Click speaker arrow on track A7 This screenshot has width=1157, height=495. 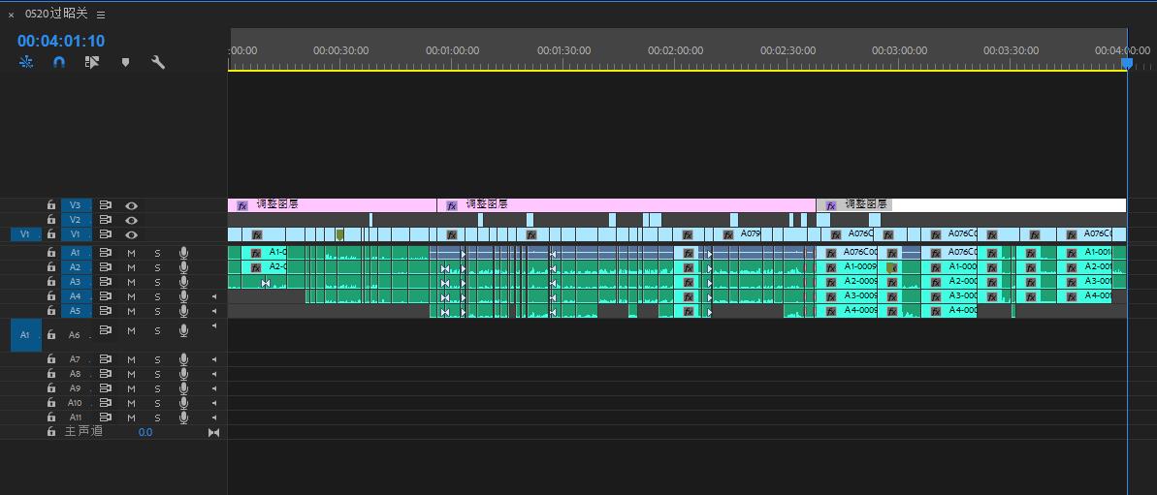click(x=213, y=359)
